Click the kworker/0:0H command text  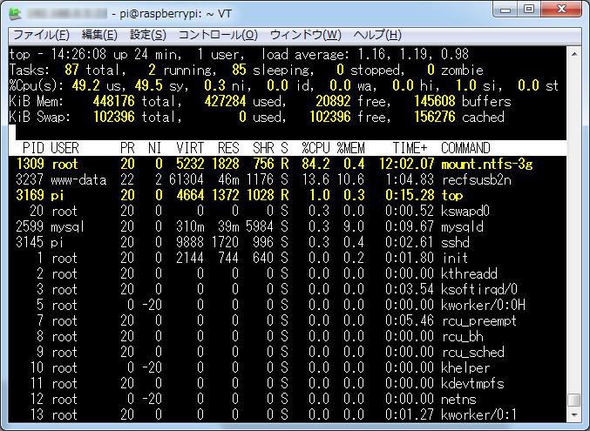point(483,305)
